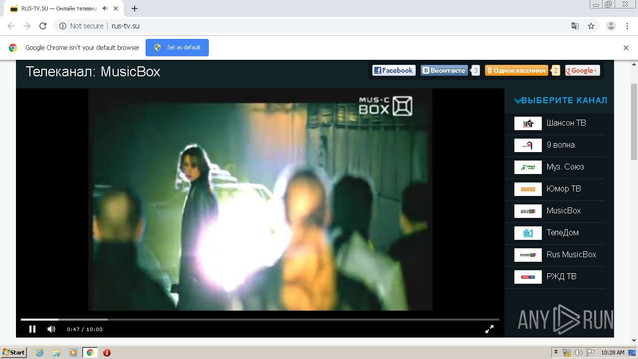Screen dimensions: 638x359
Task: Open Windows Explorer from taskbar
Action: (x=56, y=353)
